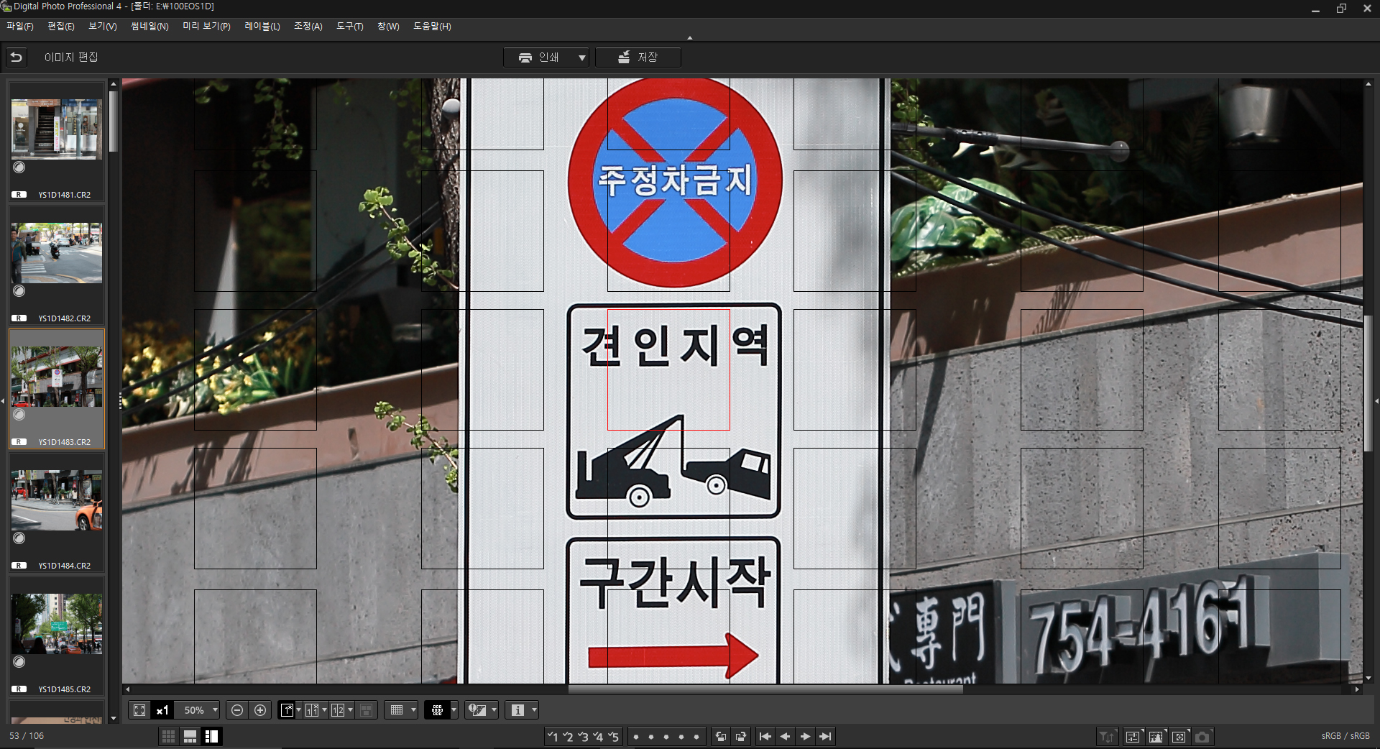Open the 도구(T) menu
The image size is (1380, 749).
click(x=350, y=27)
